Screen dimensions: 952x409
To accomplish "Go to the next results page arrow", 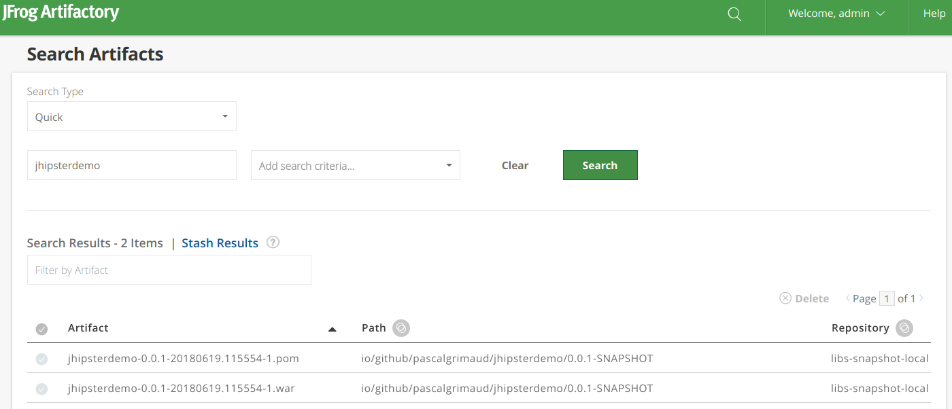I will click(x=921, y=298).
